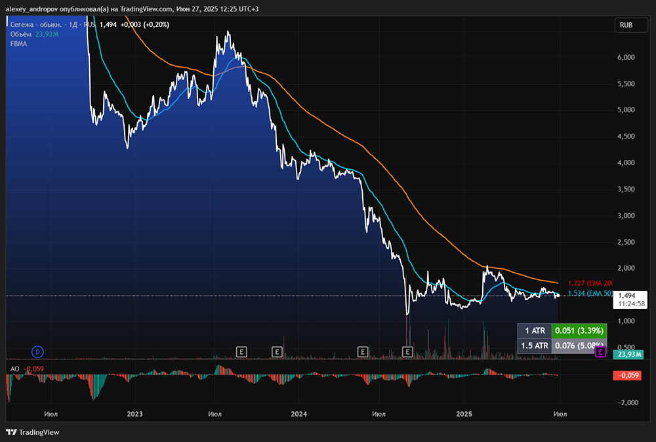Click the red -0,059 AO scale label
The image size is (656, 442).
coord(627,376)
